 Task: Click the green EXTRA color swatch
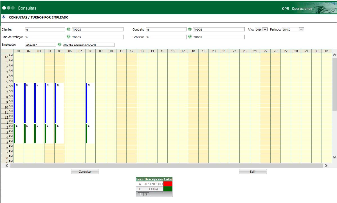point(168,189)
